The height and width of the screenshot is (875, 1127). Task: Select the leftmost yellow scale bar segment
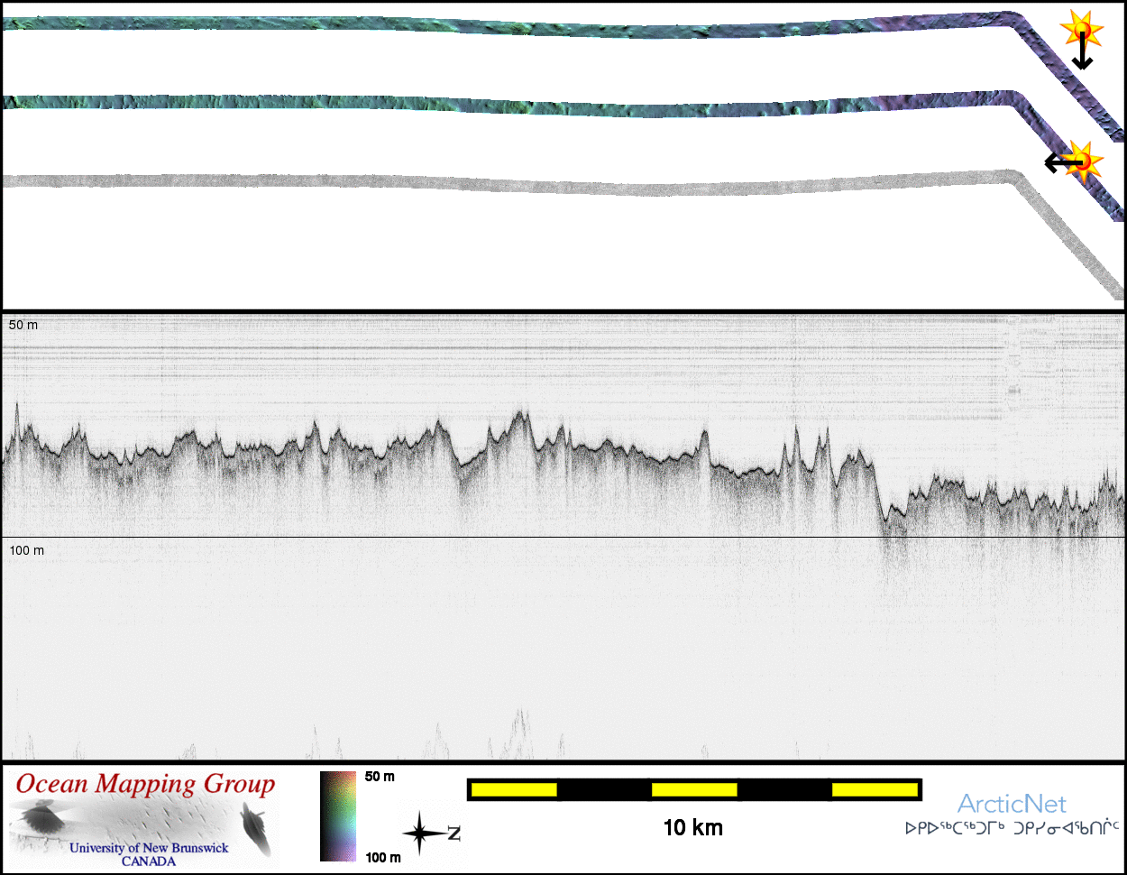coord(514,790)
